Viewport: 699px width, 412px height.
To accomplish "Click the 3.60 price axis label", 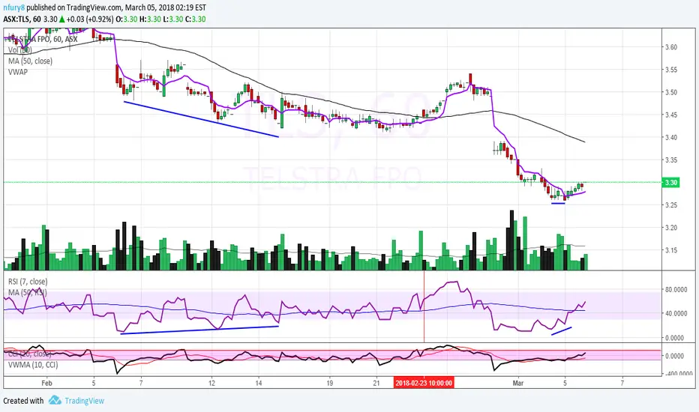I will coord(671,46).
